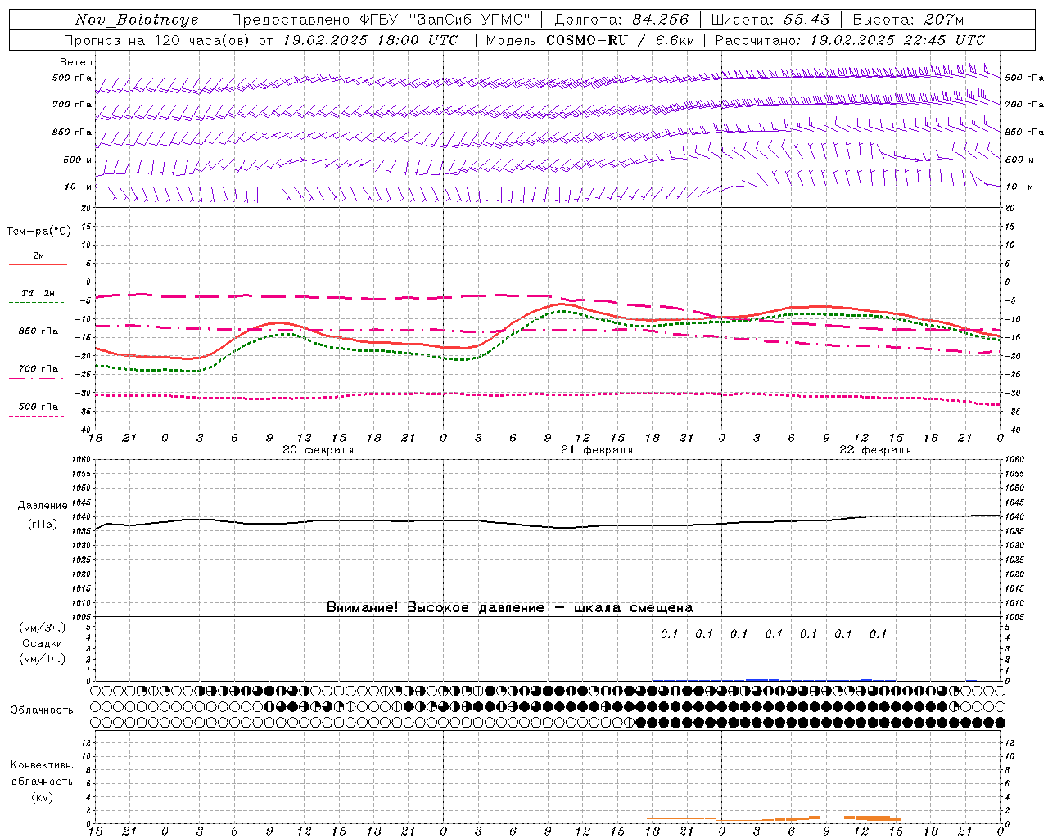Click the 'Модель COSMO-RU / 6.6км' model label
The height and width of the screenshot is (838, 1048).
pyautogui.click(x=590, y=40)
